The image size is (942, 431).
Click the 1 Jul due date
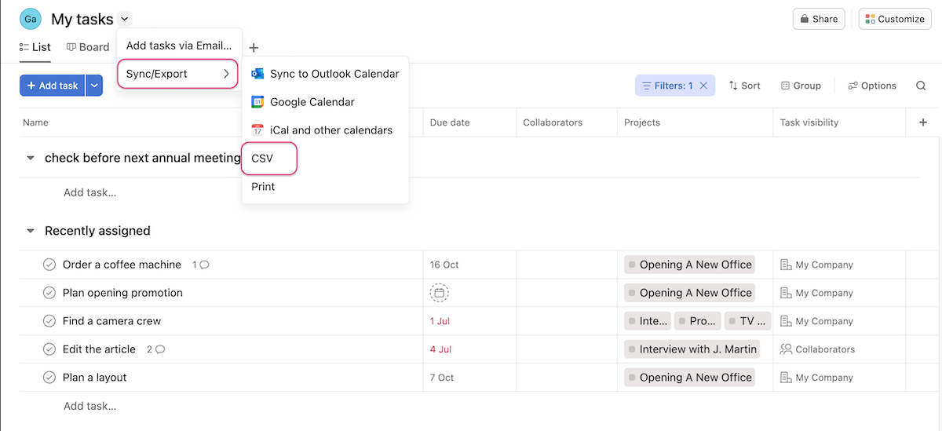pos(440,321)
